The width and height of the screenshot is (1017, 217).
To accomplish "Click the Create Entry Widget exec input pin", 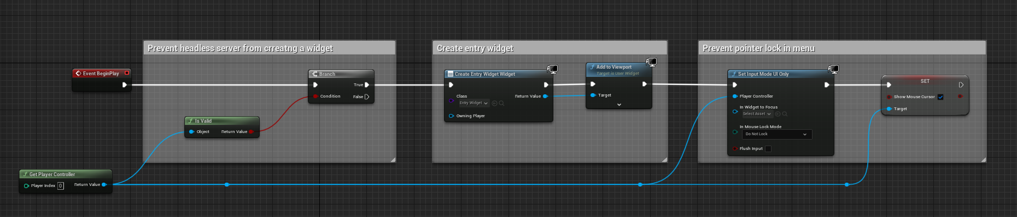I will coord(451,85).
